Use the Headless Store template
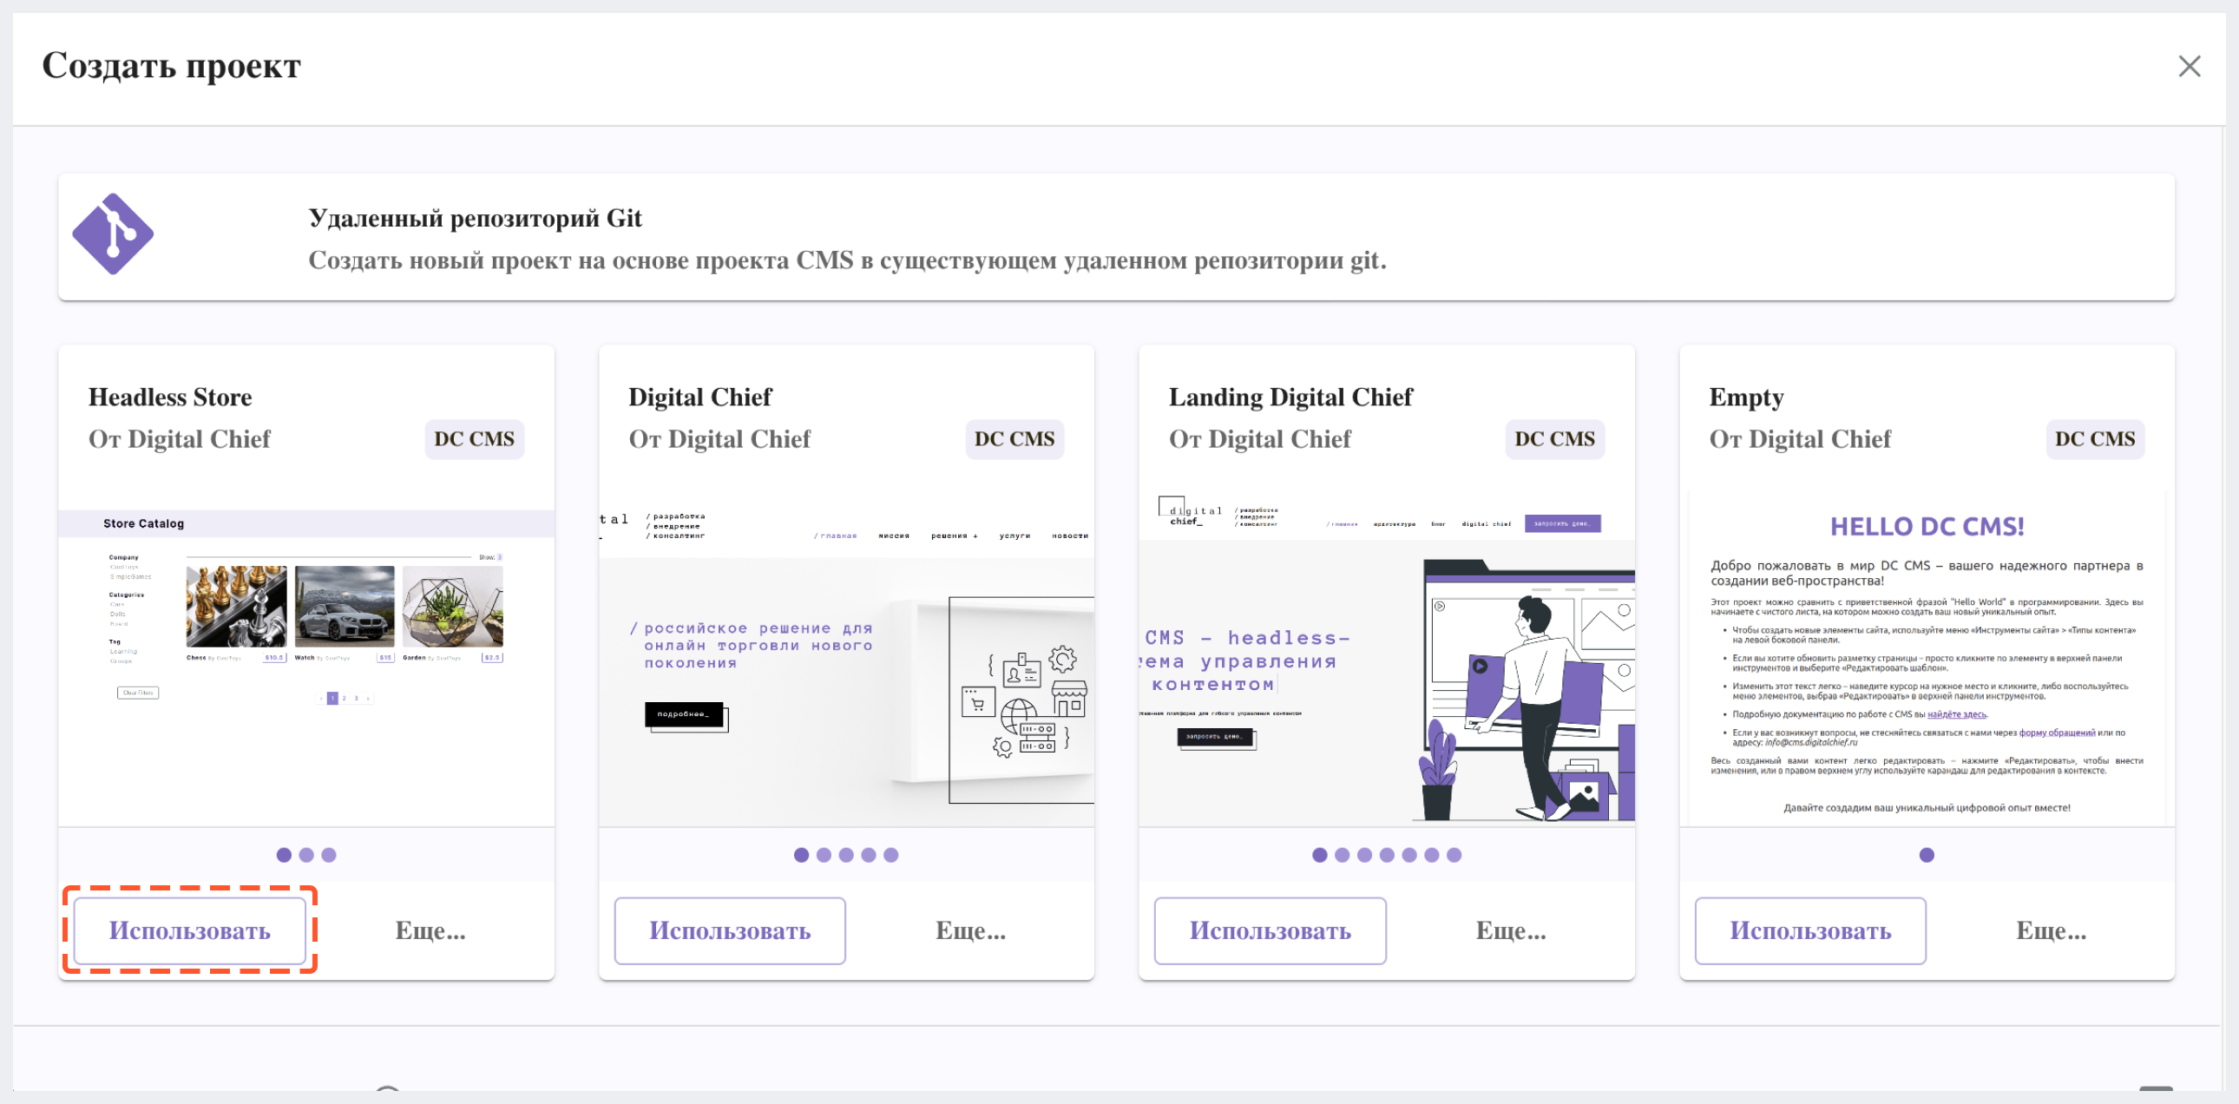The height and width of the screenshot is (1104, 2239). click(x=190, y=930)
